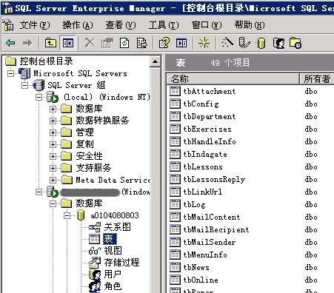Viewport: 334px width, 293px height.
Task: Open the 工具(T) menu
Action: (x=164, y=25)
